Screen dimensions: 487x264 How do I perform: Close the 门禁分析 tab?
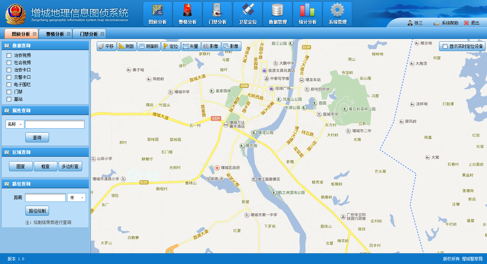(x=102, y=34)
